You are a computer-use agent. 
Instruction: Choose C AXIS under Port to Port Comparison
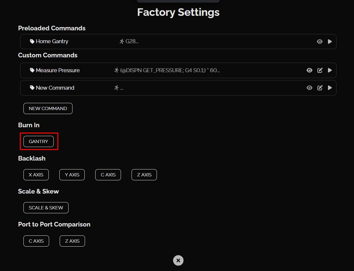coord(36,241)
